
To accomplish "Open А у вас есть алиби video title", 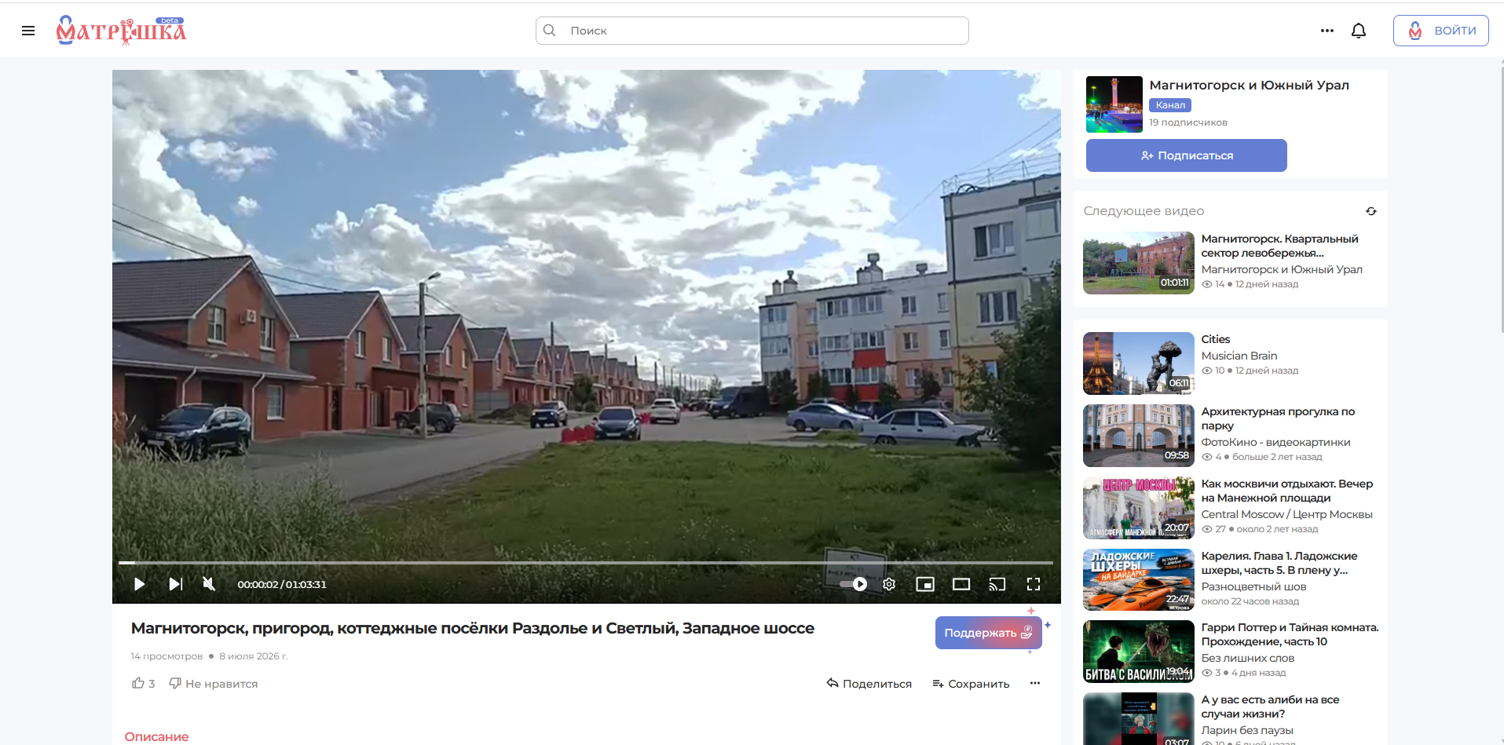I will pos(1271,707).
